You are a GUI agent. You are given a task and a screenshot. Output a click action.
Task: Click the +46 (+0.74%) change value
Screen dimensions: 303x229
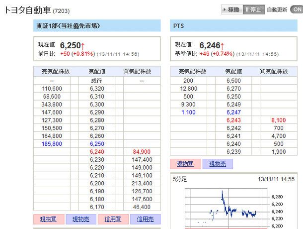(217, 54)
